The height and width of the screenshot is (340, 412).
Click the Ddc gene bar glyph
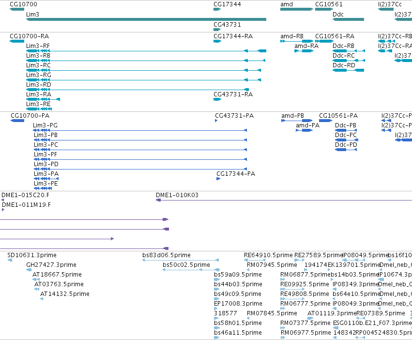(x=348, y=19)
